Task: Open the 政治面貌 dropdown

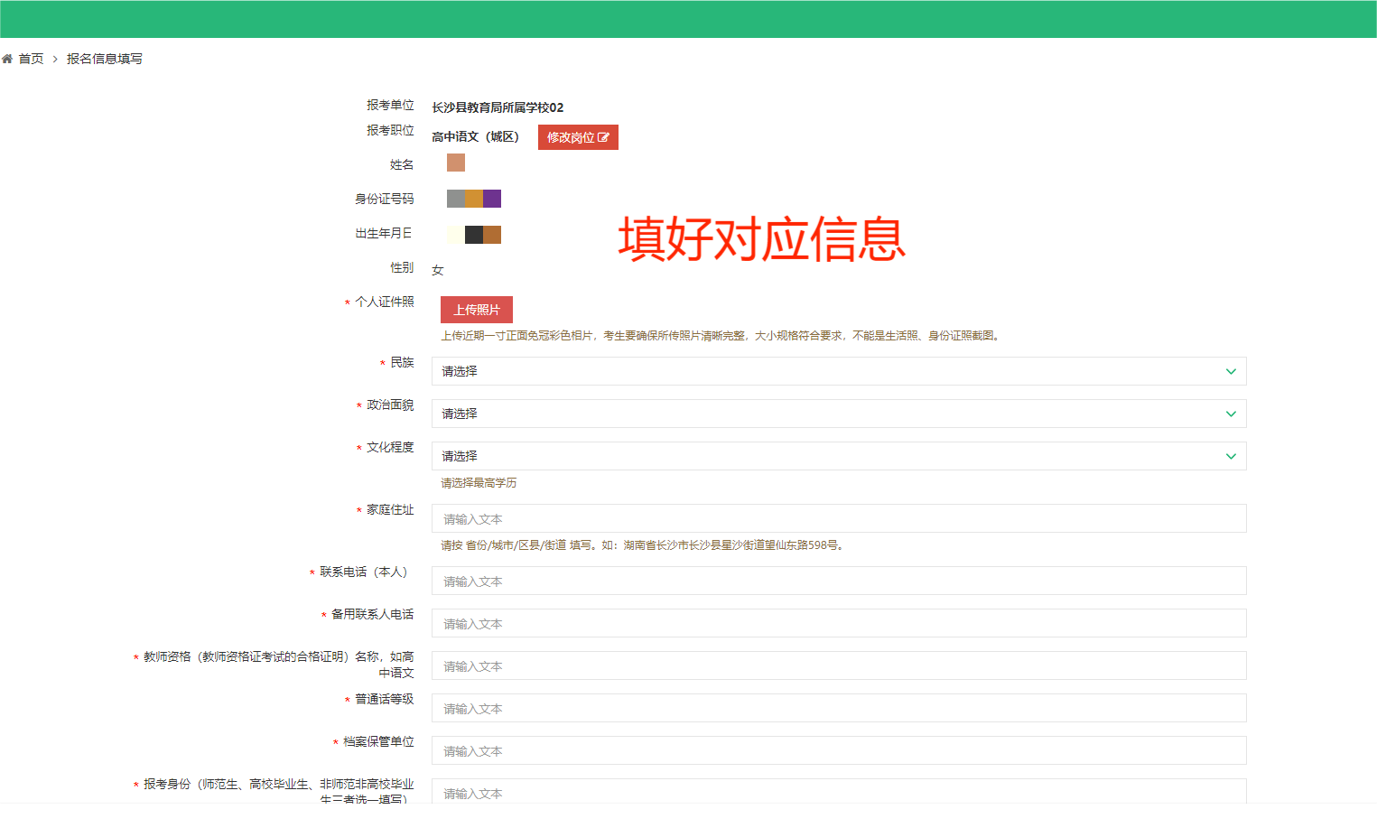Action: coord(839,414)
